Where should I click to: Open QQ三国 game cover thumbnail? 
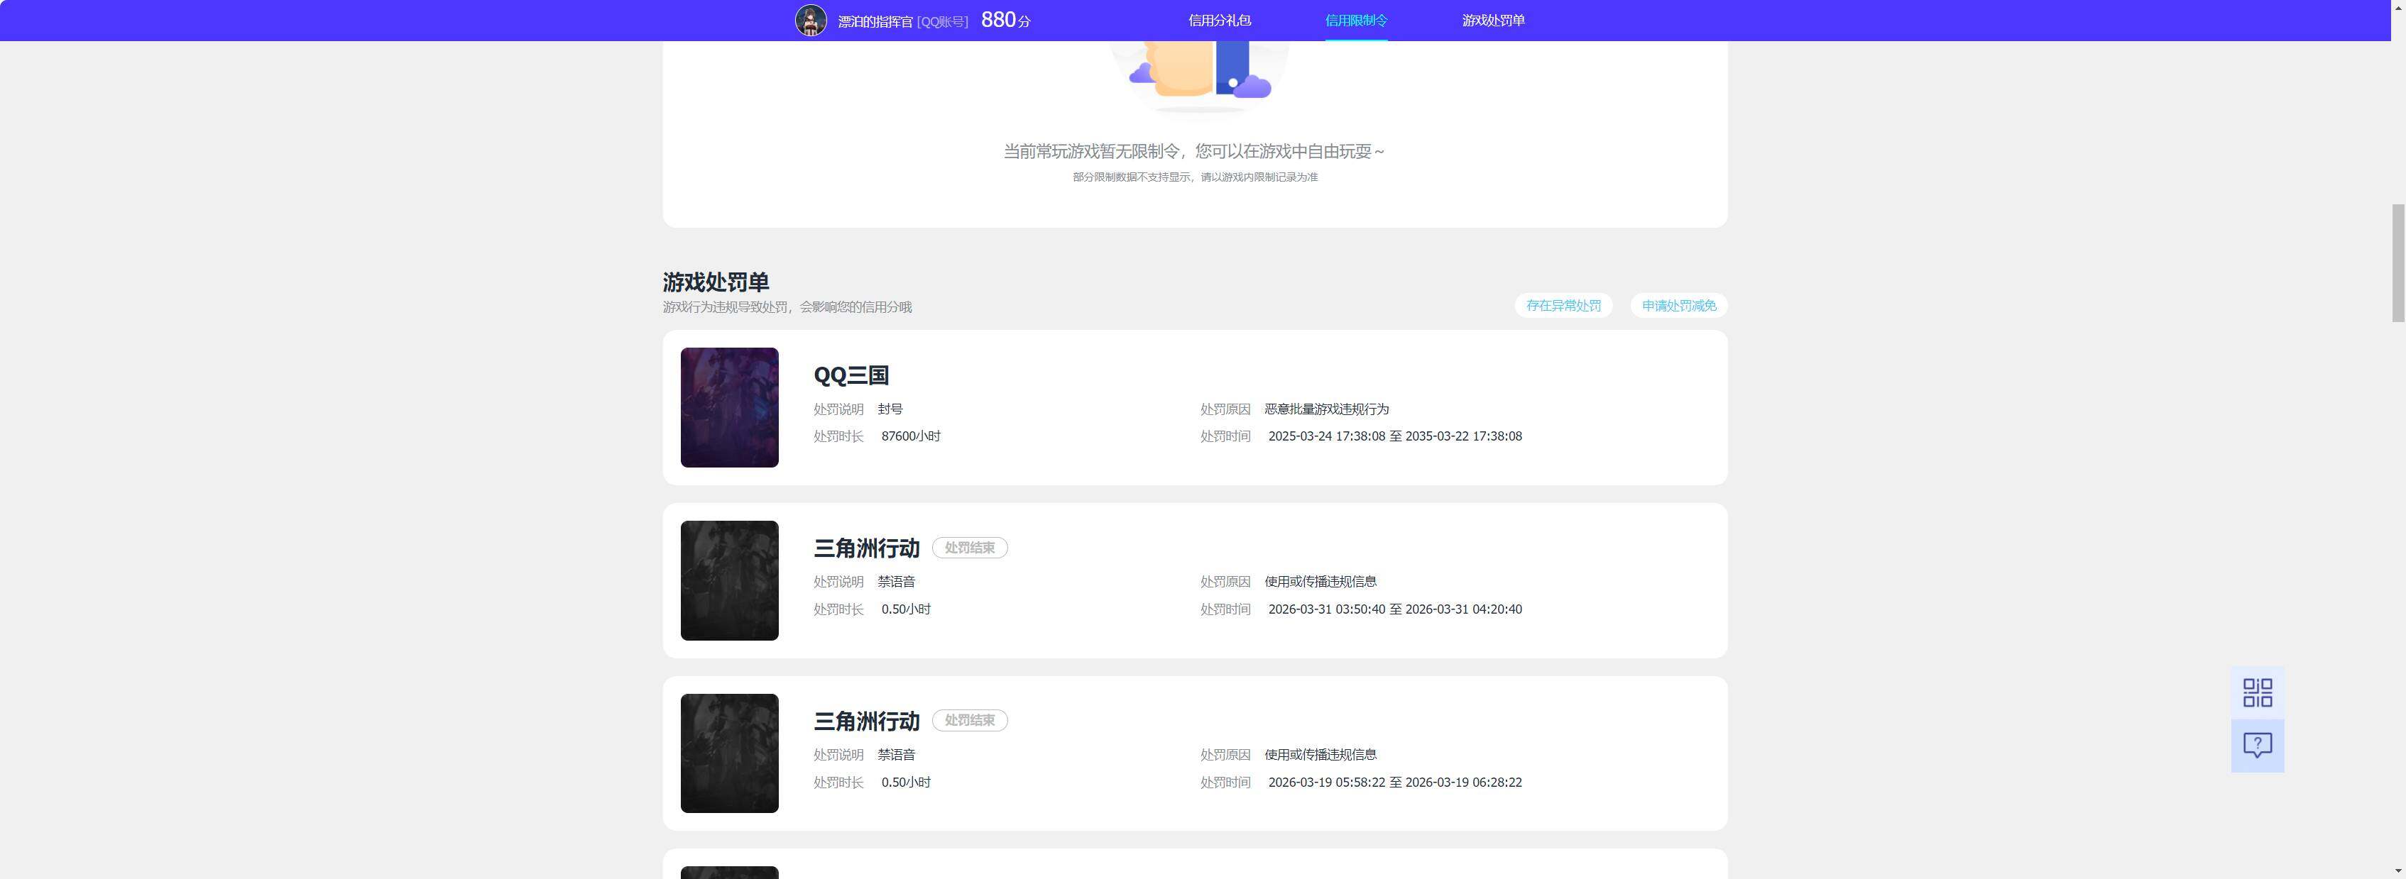(729, 408)
